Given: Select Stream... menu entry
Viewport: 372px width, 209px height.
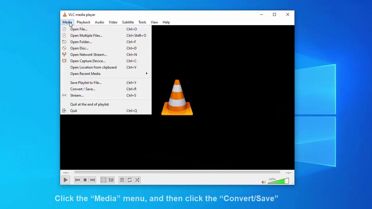Looking at the screenshot, I should coord(106,96).
